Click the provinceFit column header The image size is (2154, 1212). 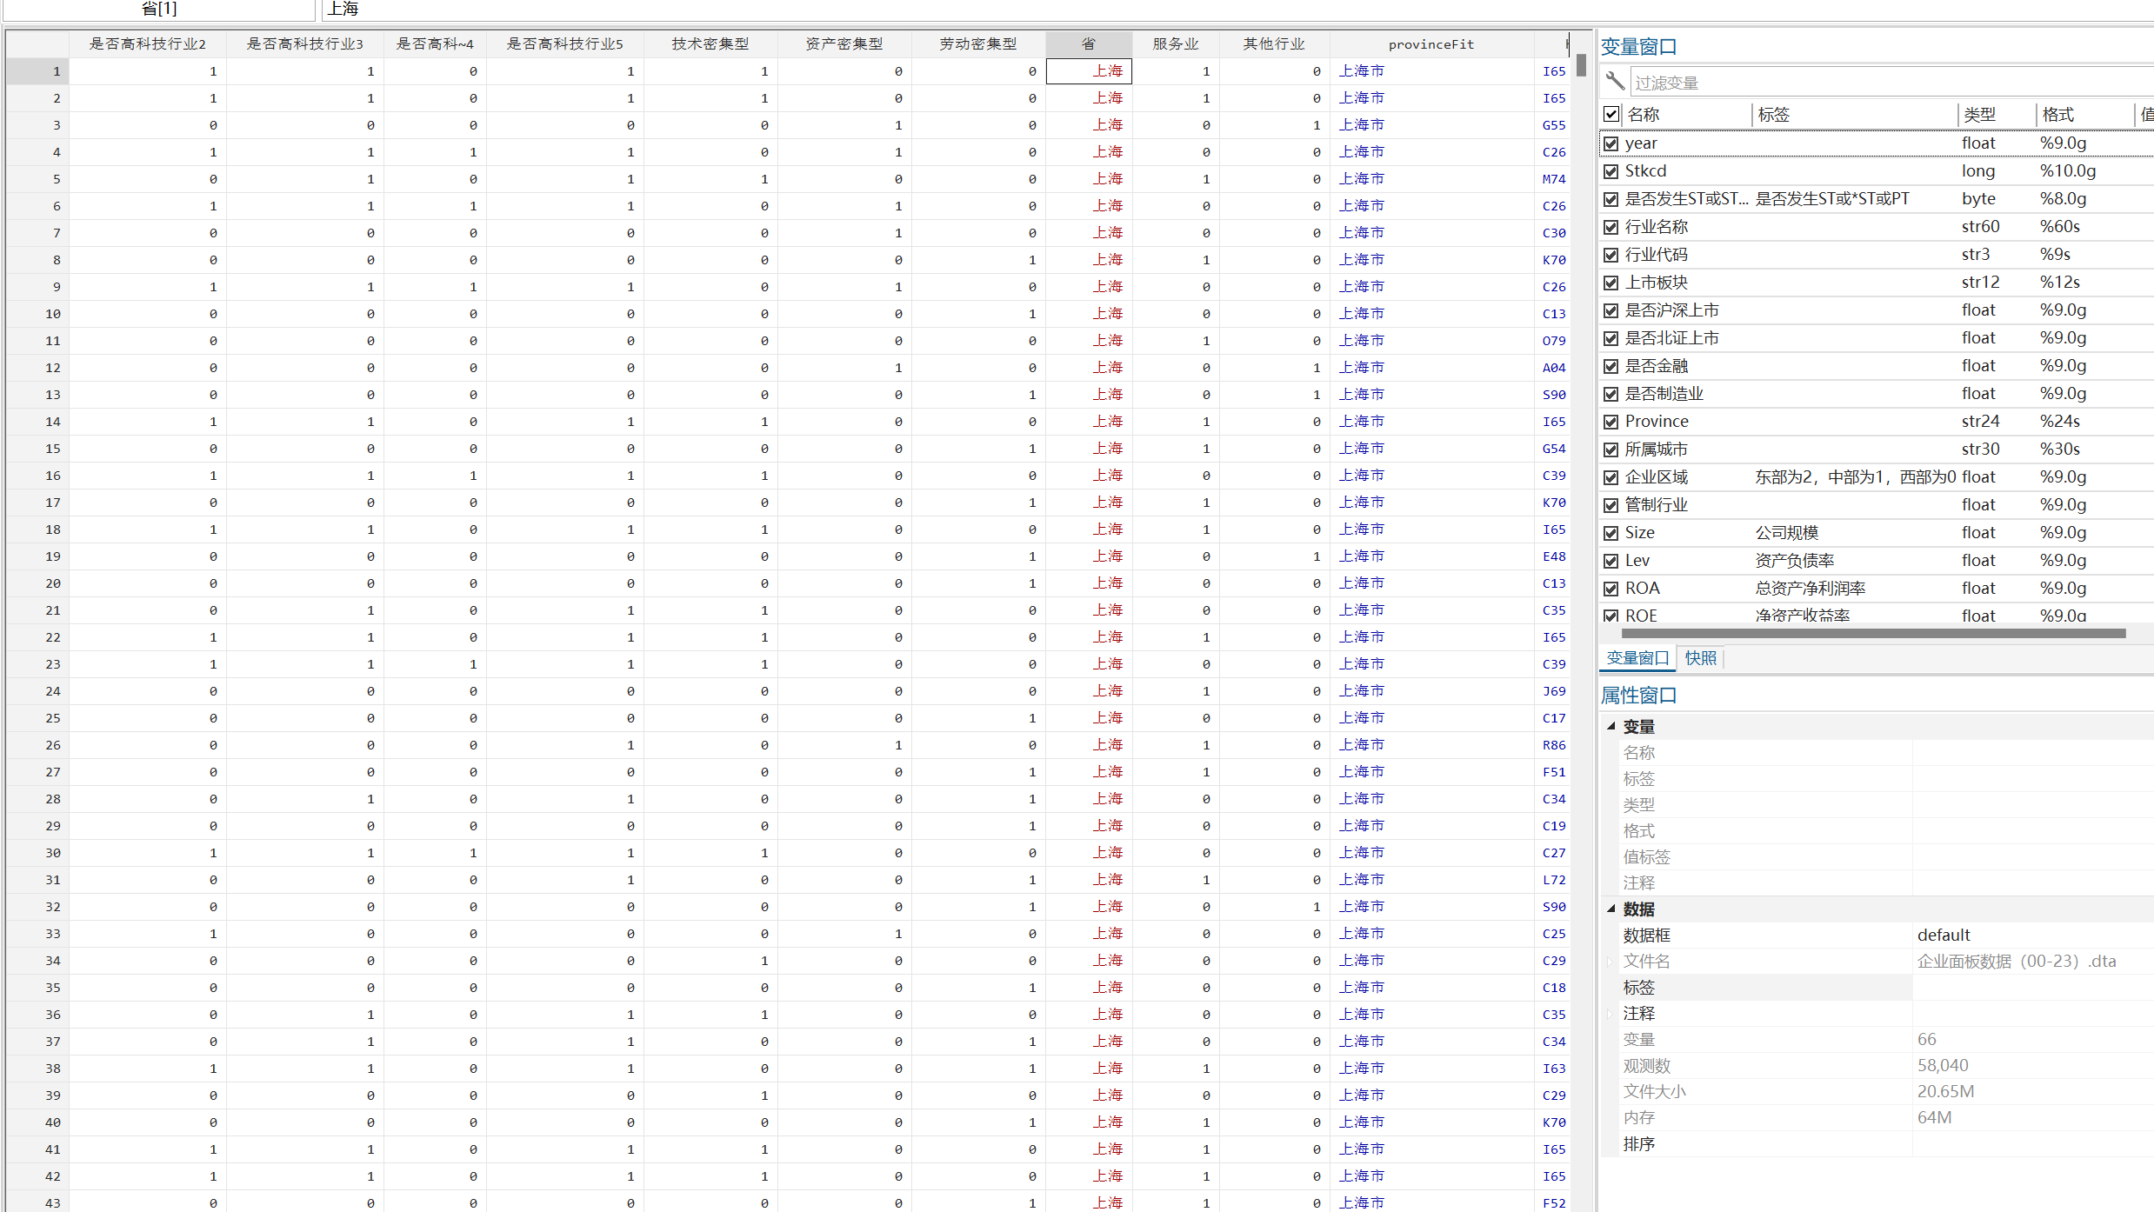(1430, 43)
